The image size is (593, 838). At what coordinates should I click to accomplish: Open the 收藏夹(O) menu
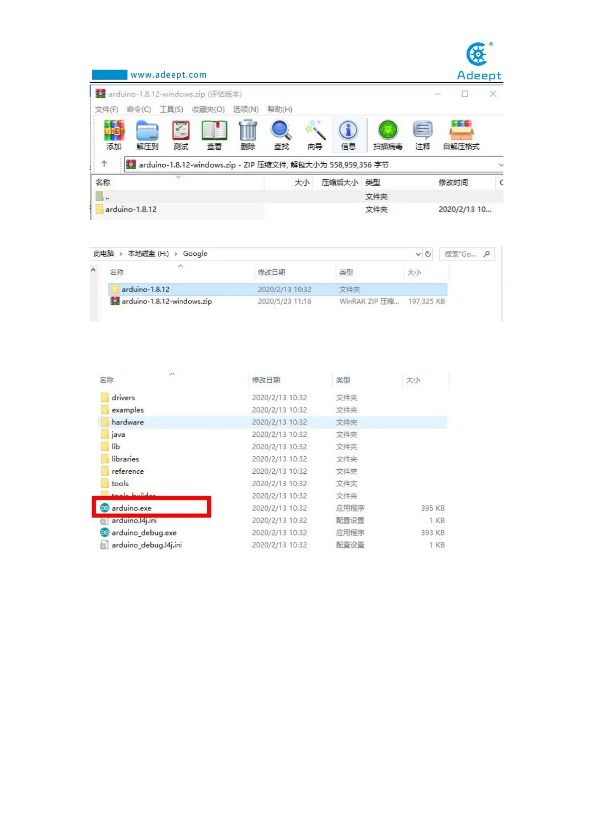pyautogui.click(x=208, y=109)
